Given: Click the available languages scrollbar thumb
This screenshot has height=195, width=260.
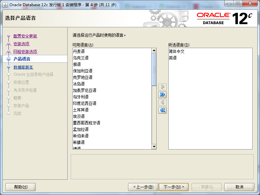Looking at the screenshot, I should click(154, 70).
